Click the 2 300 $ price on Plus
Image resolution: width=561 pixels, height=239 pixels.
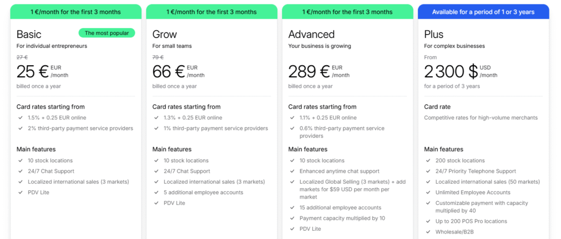tap(451, 71)
